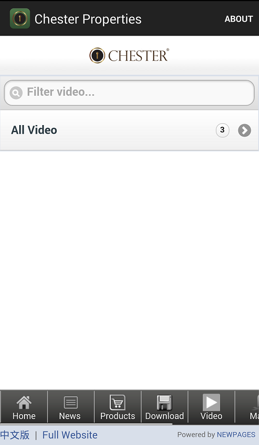259x445 pixels.
Task: Tap the Chester logo banner
Action: (129, 55)
